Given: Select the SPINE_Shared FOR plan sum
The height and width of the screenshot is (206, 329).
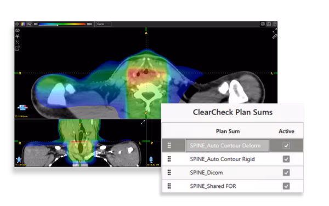Looking at the screenshot, I should (x=213, y=186).
